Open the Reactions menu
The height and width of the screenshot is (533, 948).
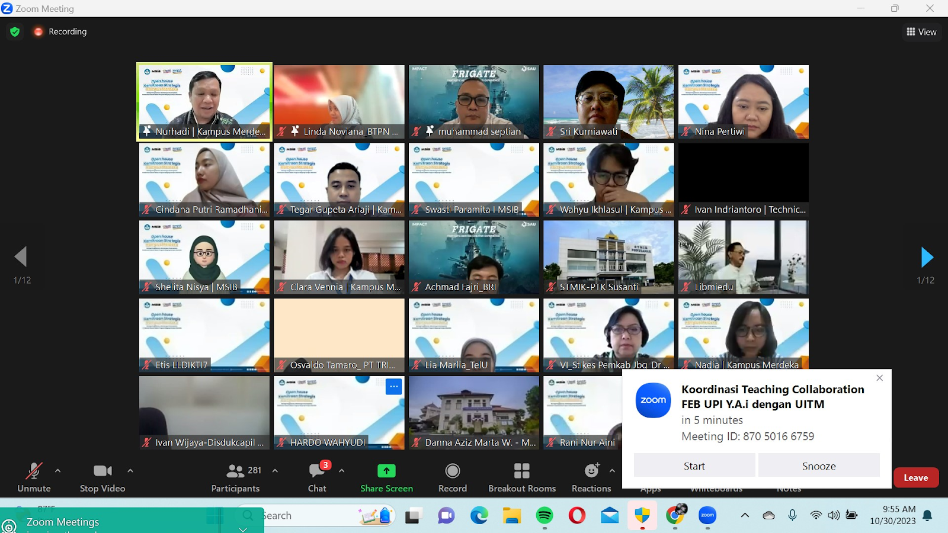click(591, 477)
